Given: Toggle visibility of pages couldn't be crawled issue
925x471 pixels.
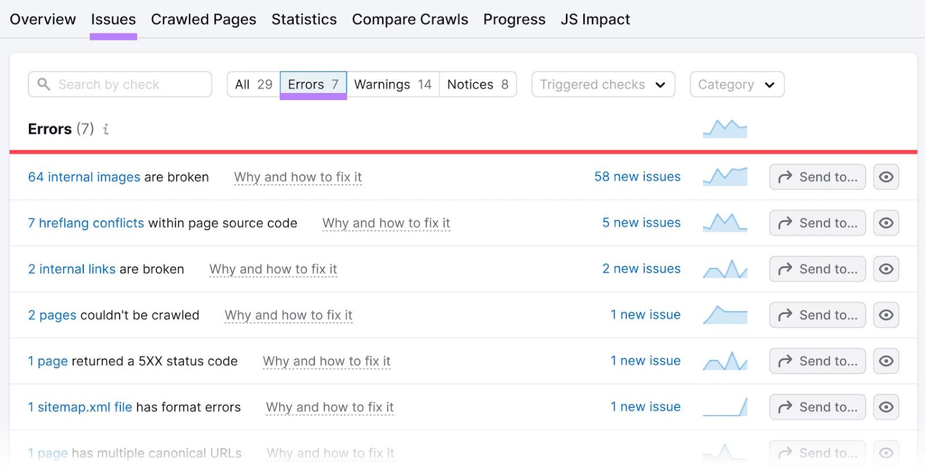Looking at the screenshot, I should (x=886, y=315).
